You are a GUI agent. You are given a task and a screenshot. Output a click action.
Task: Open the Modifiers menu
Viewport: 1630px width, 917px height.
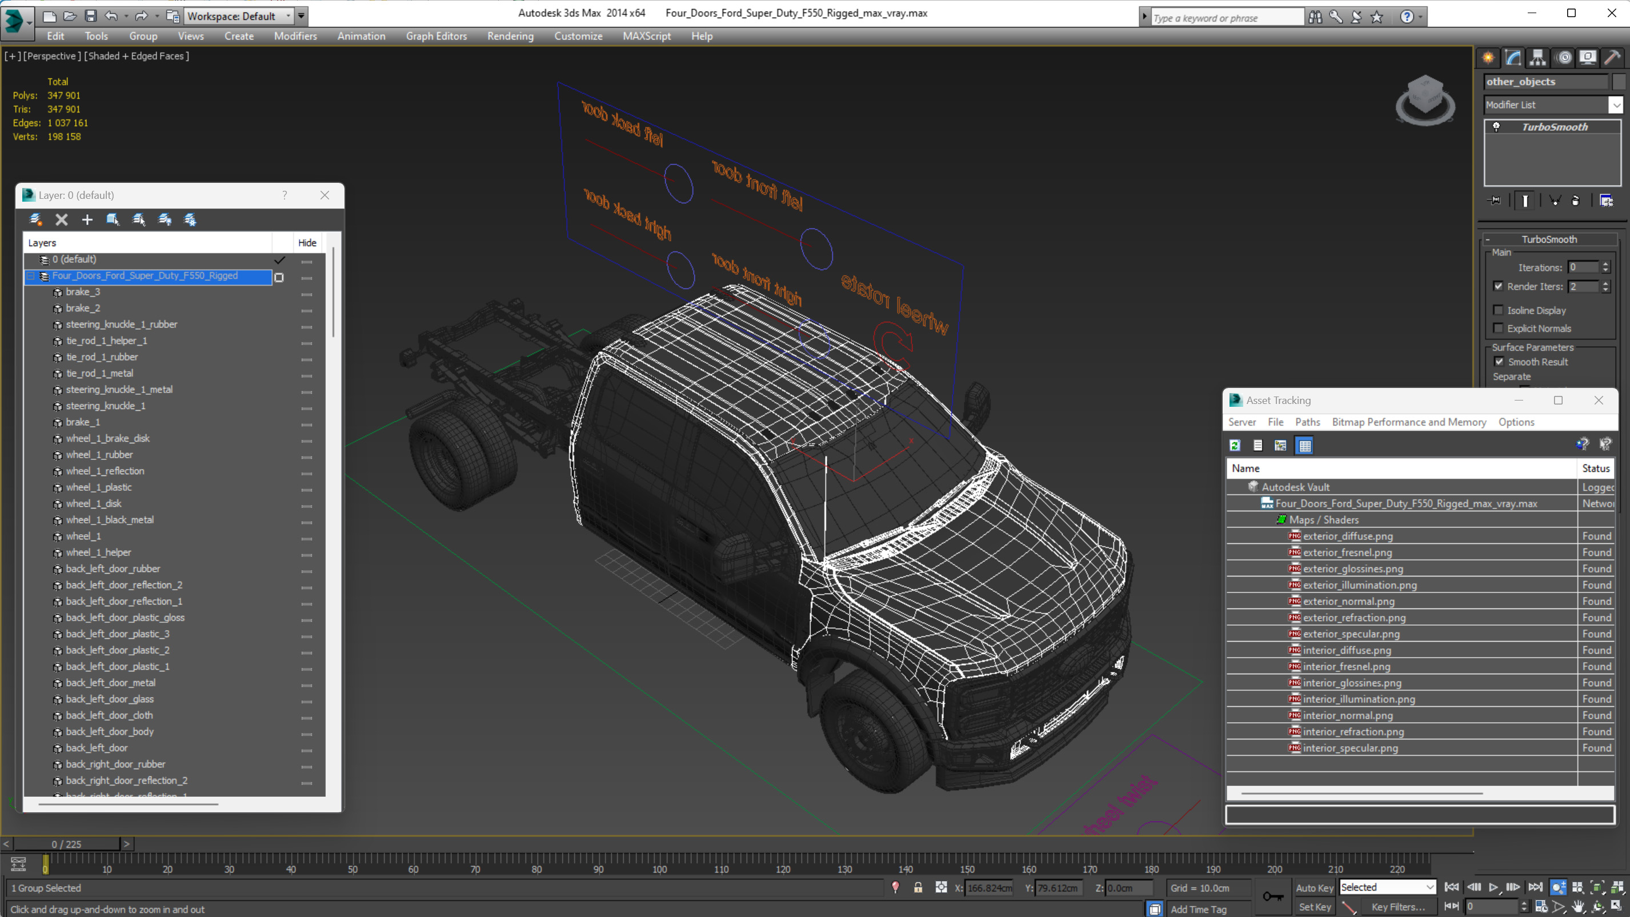click(x=295, y=36)
